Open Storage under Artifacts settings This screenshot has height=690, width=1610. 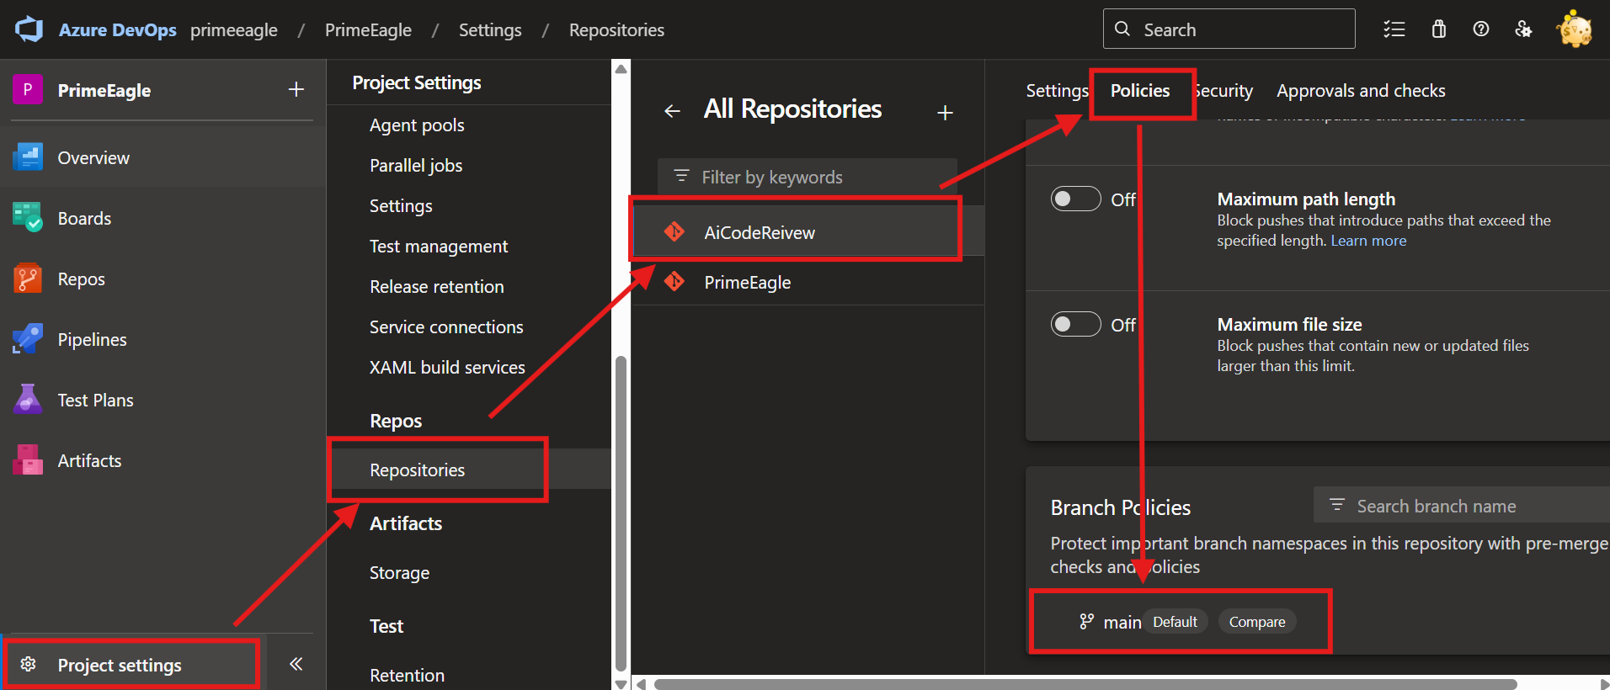pos(399,572)
